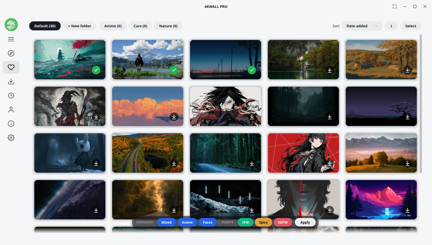
Task: Toggle the SFW purity filter
Action: tap(245, 222)
